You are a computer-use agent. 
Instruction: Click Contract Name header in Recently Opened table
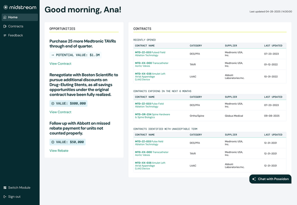pyautogui.click(x=145, y=46)
